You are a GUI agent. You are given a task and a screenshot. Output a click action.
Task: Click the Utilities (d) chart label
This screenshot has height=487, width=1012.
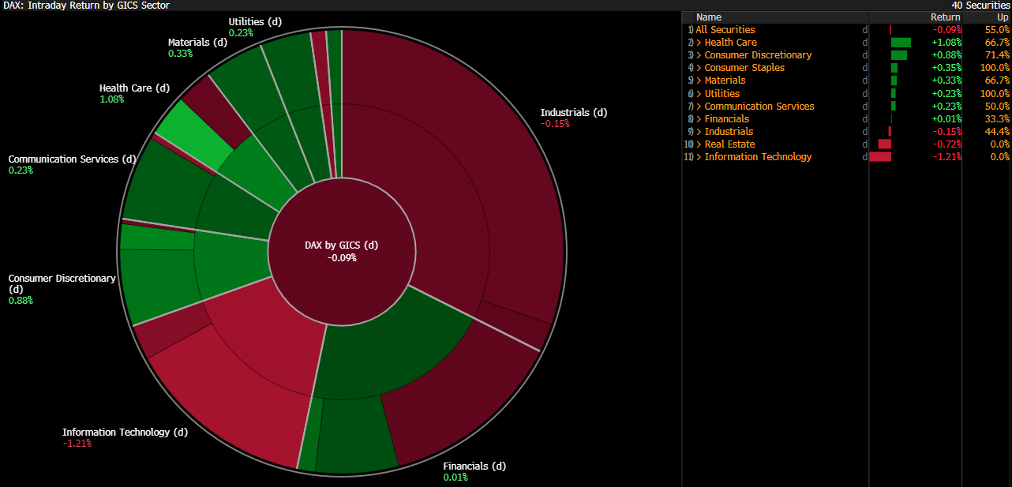click(255, 21)
